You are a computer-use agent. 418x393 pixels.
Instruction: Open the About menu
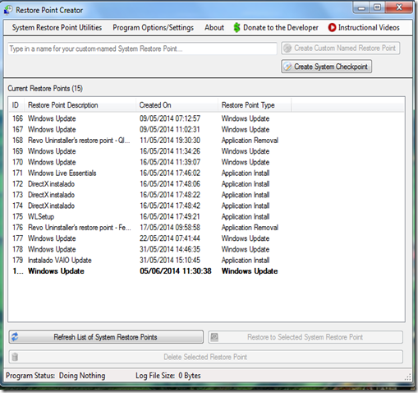coord(214,28)
